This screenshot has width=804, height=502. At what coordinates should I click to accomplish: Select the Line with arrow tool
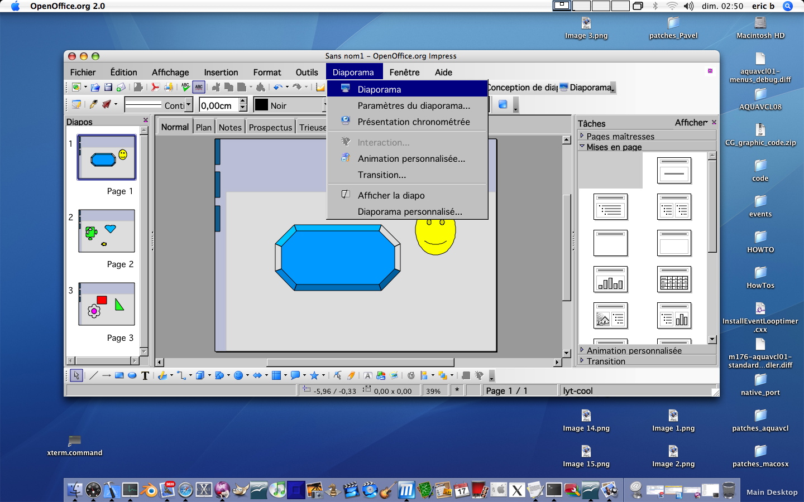pos(106,375)
